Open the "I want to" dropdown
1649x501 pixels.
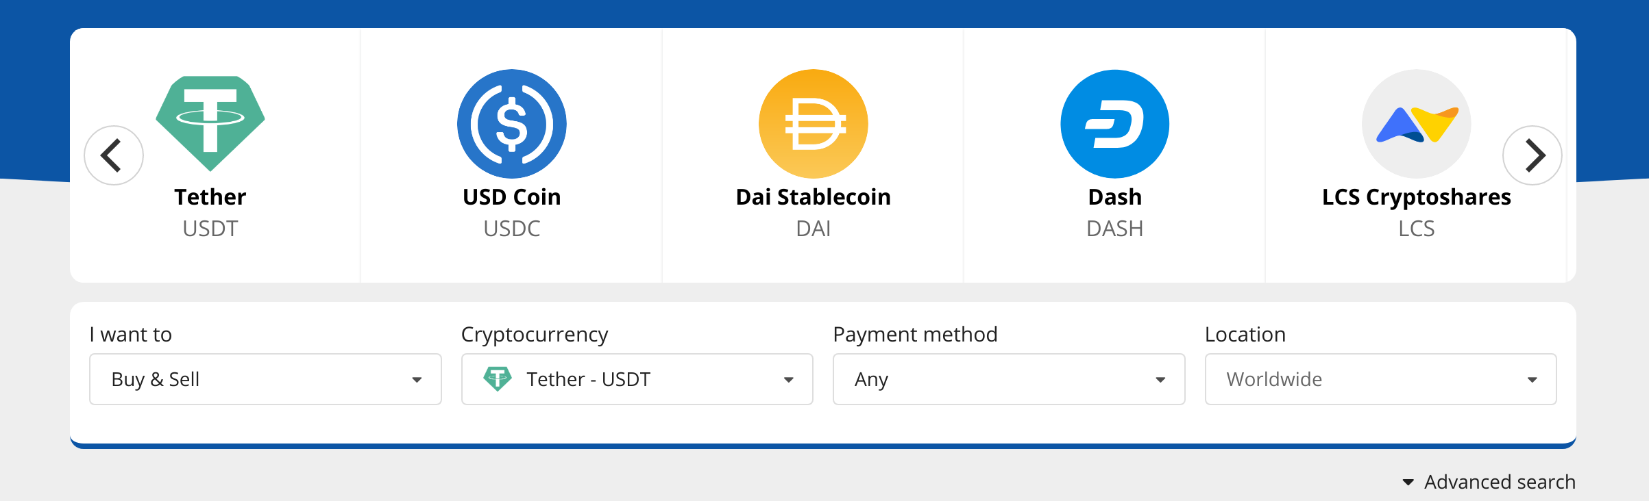pos(265,379)
